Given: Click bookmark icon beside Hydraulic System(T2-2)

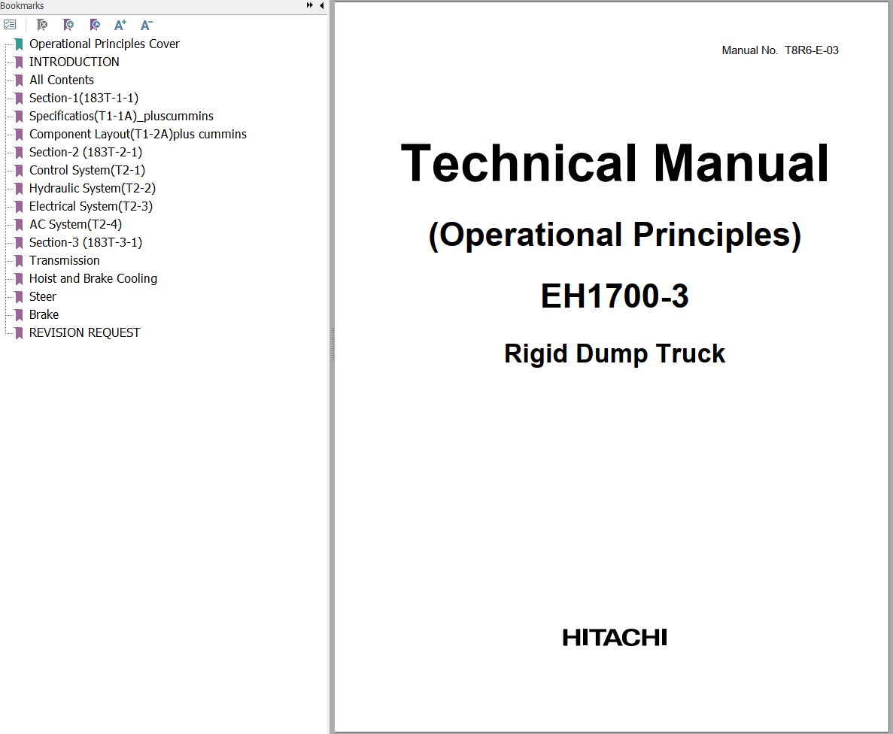Looking at the screenshot, I should (19, 189).
